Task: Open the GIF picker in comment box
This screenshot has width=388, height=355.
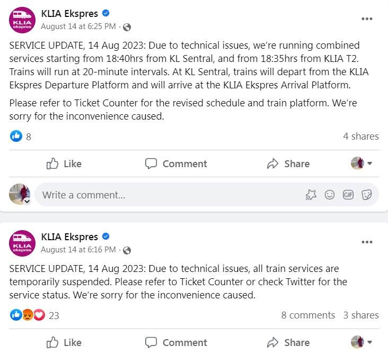Action: (348, 195)
